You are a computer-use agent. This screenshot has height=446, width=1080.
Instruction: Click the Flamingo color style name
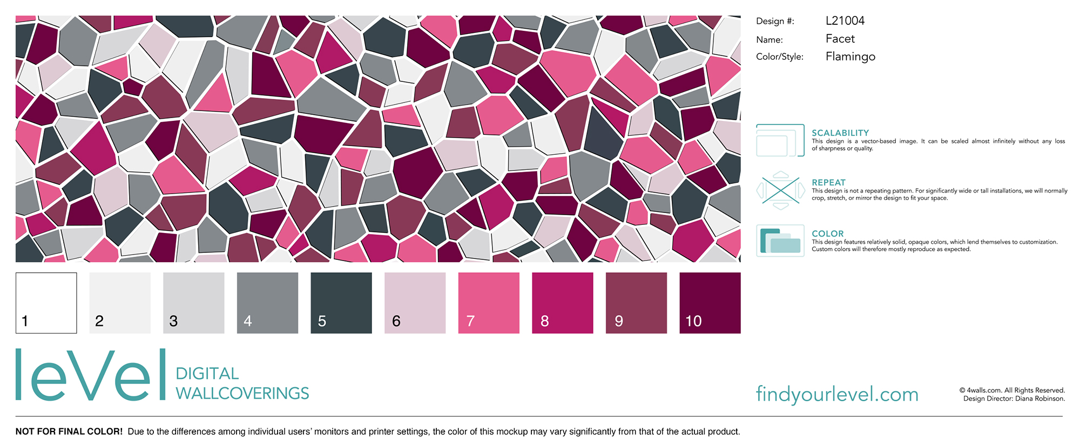850,57
